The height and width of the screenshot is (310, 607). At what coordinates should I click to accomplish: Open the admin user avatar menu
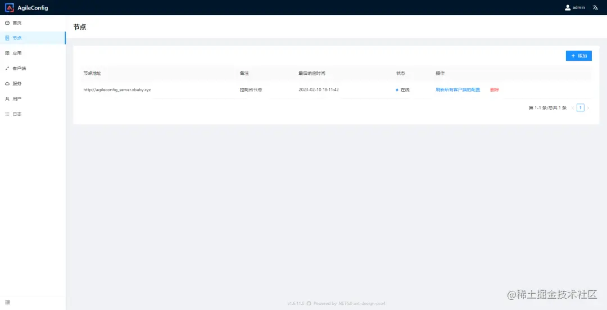click(x=568, y=7)
